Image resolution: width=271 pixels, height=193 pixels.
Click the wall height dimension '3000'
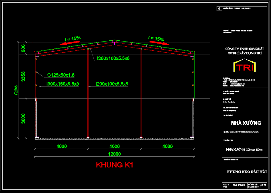point(23,118)
